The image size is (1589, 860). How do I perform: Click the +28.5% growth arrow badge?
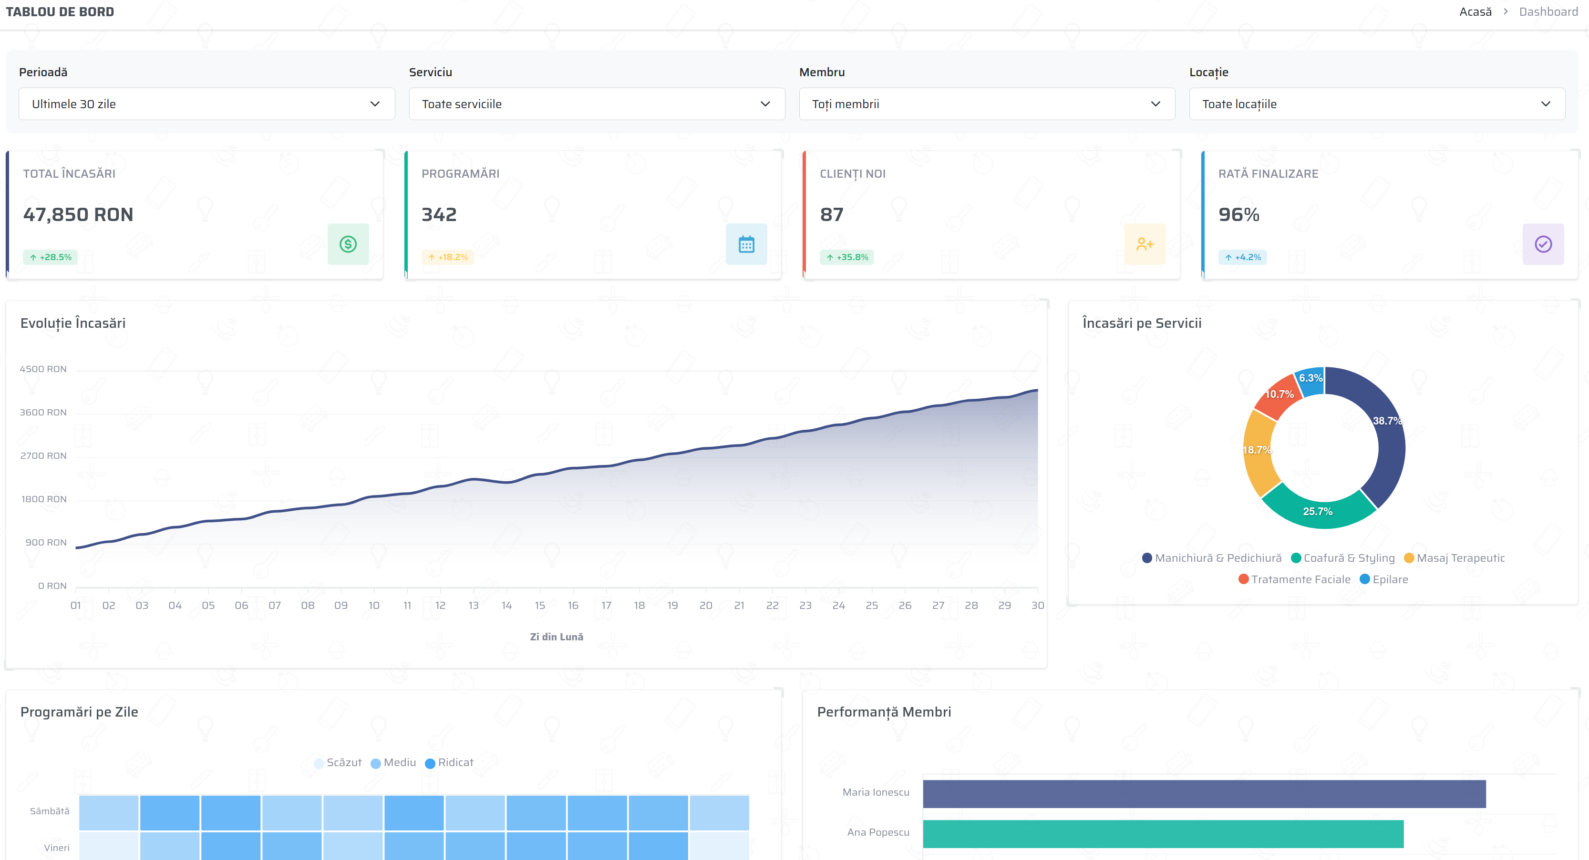tap(51, 257)
